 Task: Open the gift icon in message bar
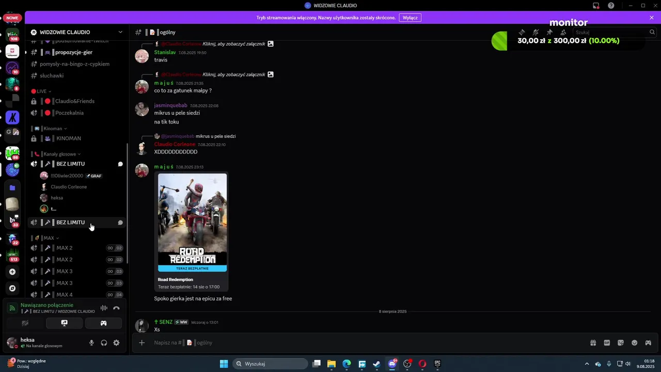(x=593, y=343)
